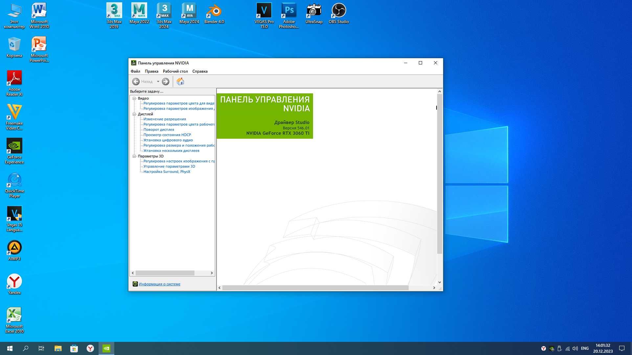
Task: Select the Blender 4.0 desktop icon
Action: coord(214,13)
